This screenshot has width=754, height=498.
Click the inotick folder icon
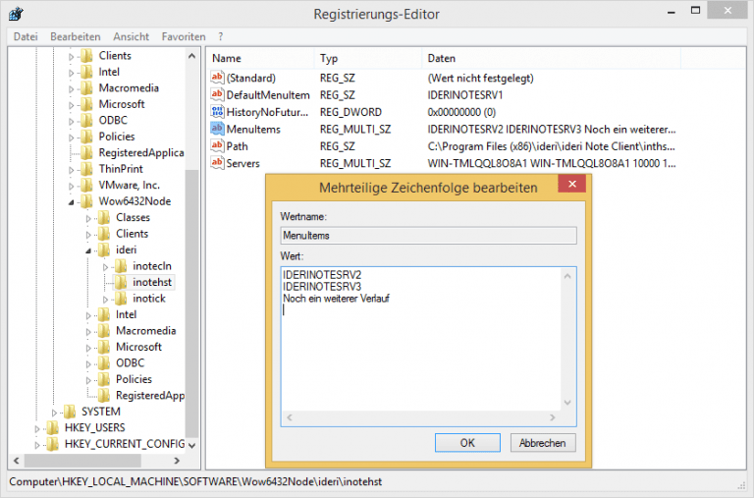pyautogui.click(x=121, y=299)
